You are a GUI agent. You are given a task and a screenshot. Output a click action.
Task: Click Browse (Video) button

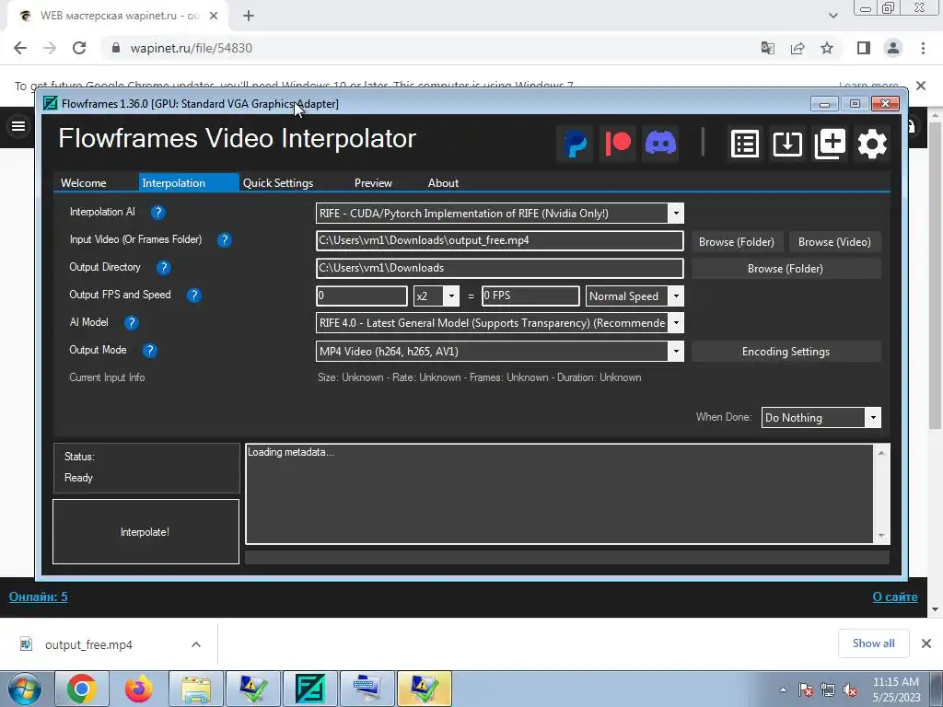pyautogui.click(x=834, y=242)
